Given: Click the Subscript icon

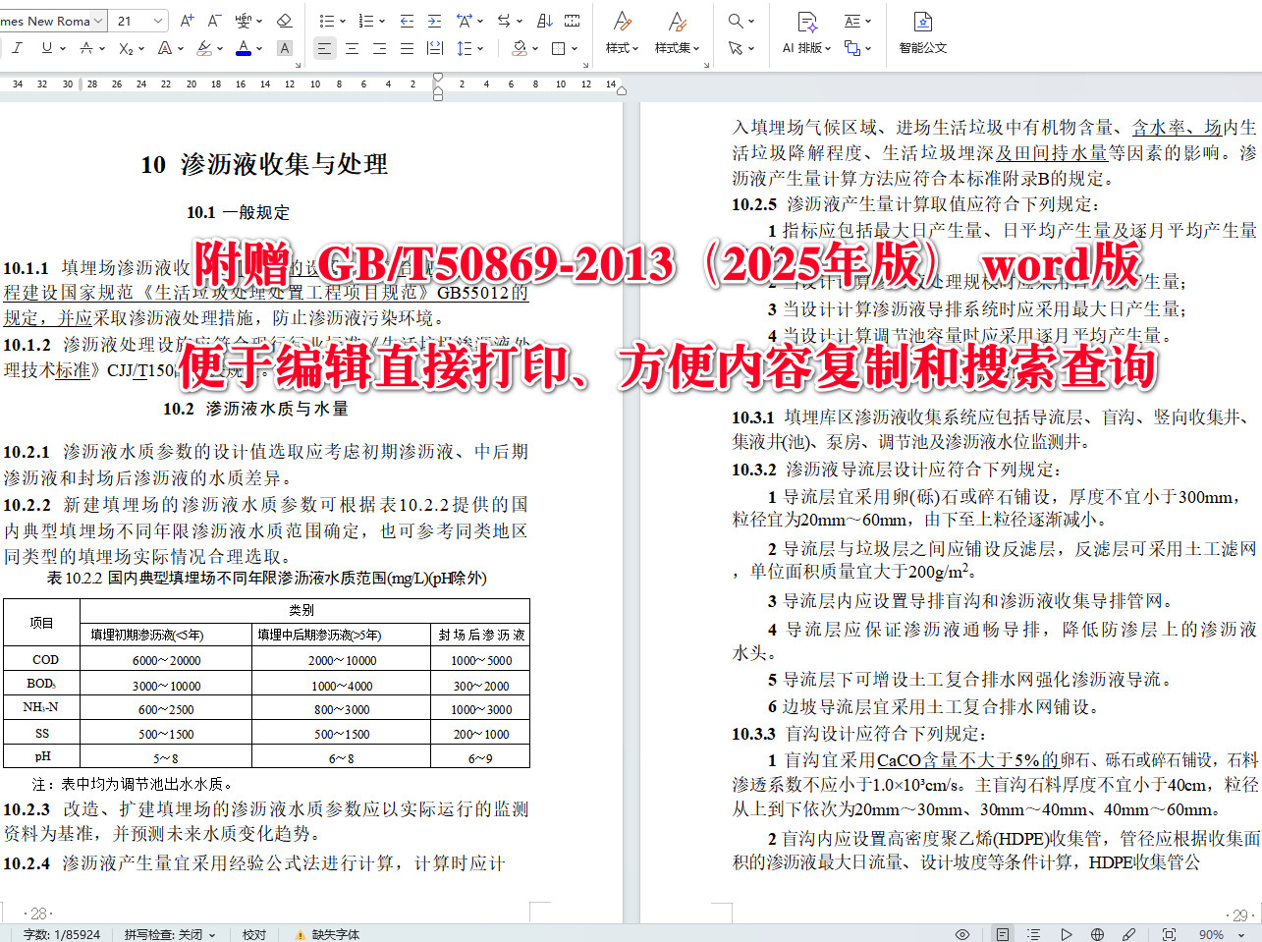Looking at the screenshot, I should [125, 48].
